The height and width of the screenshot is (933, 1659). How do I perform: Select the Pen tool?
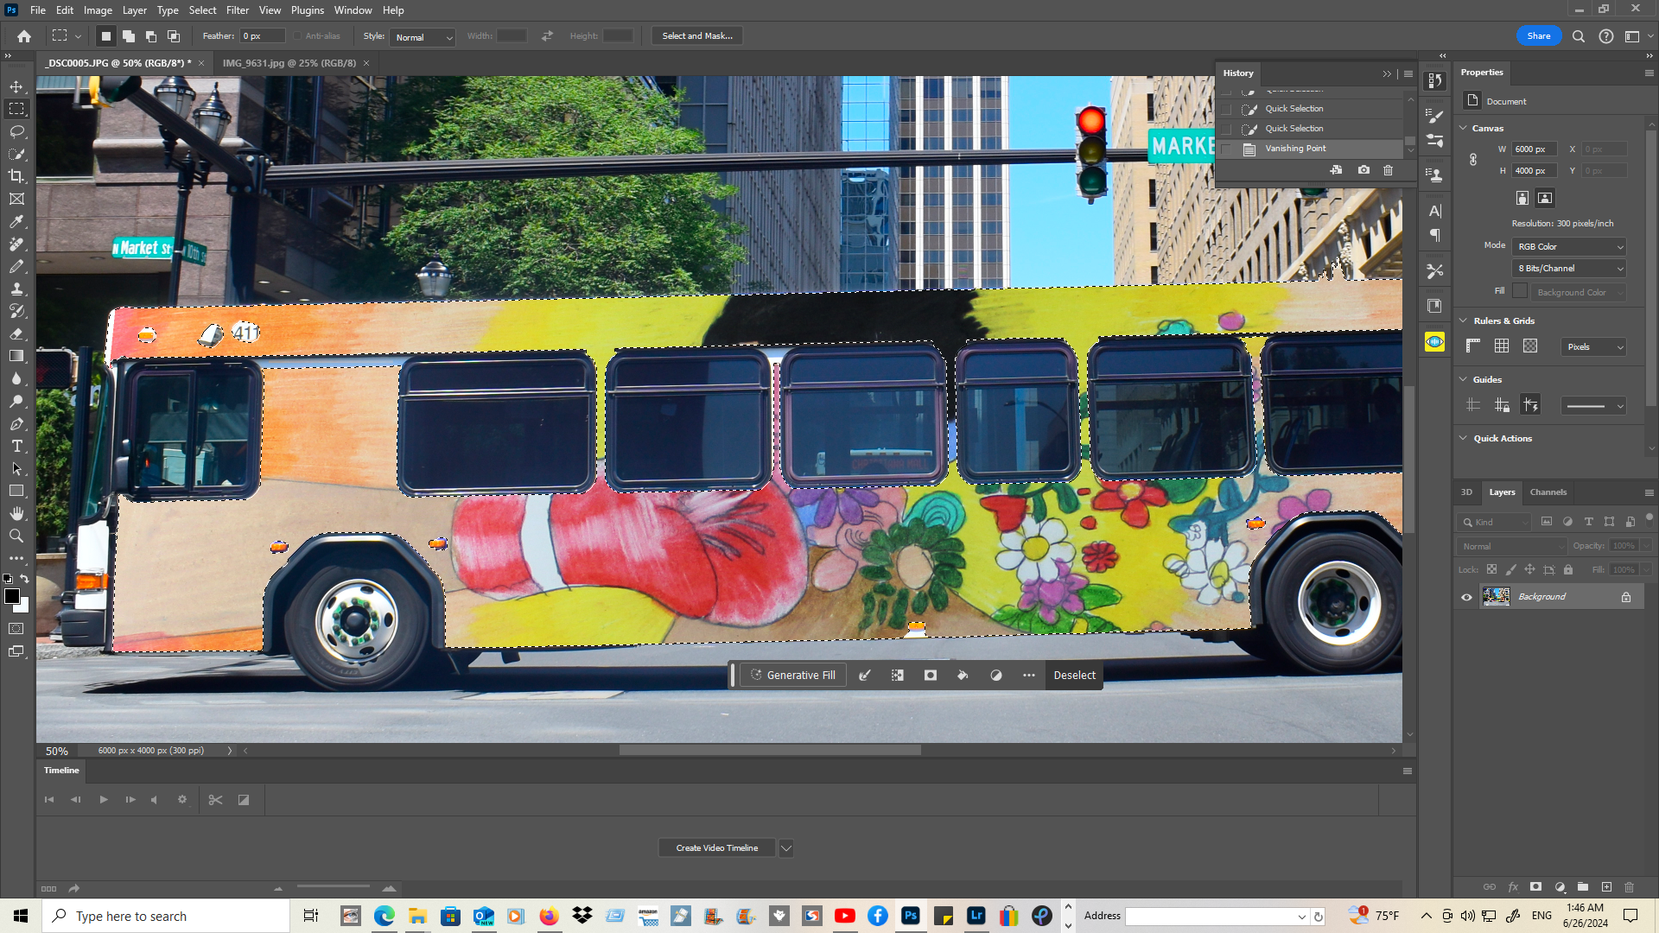(16, 423)
